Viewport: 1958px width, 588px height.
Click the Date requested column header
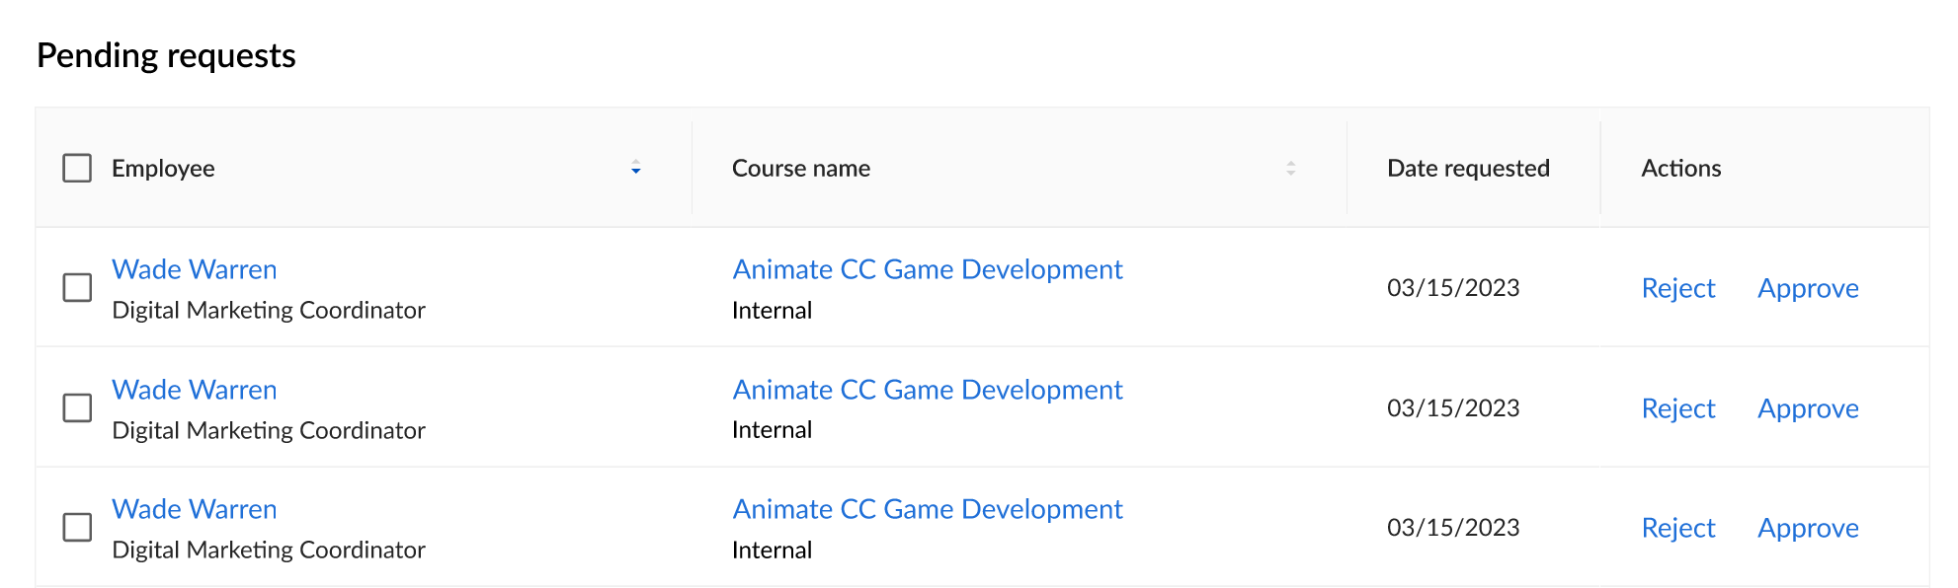pyautogui.click(x=1468, y=168)
